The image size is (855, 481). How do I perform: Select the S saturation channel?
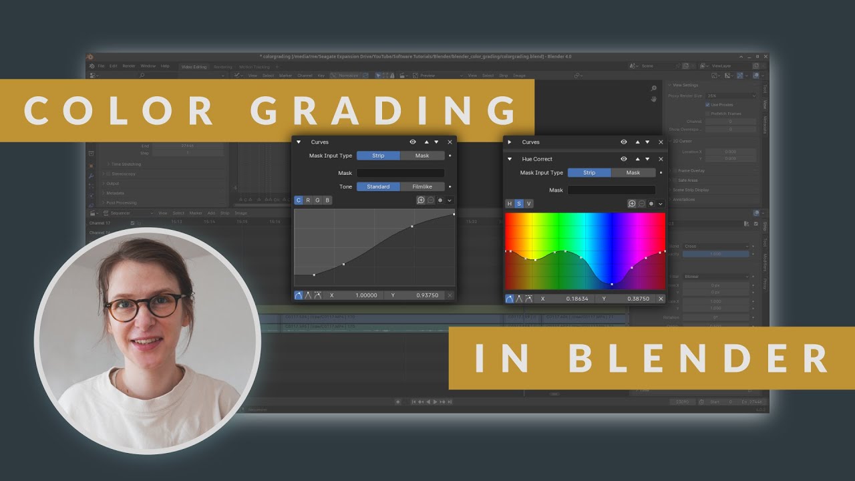point(519,204)
